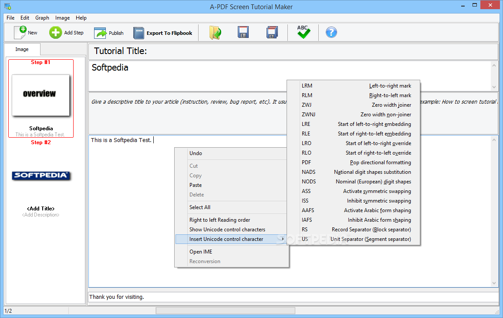Insert NODS Nominal digit shapes
503x318 pixels.
(353, 182)
